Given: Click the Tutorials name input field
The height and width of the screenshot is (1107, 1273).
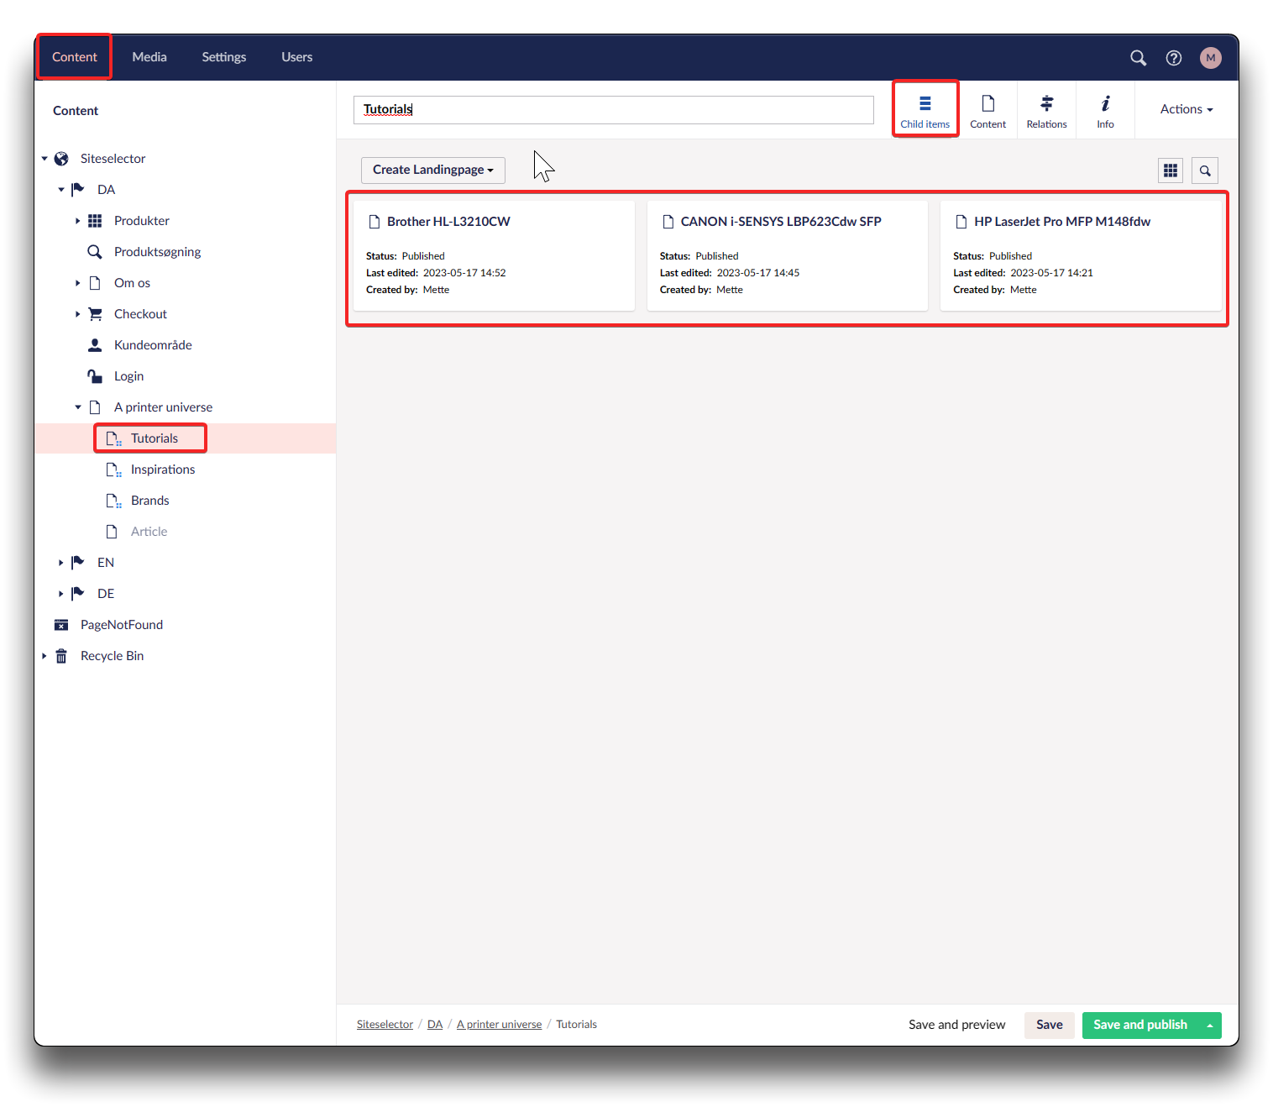Looking at the screenshot, I should 613,110.
